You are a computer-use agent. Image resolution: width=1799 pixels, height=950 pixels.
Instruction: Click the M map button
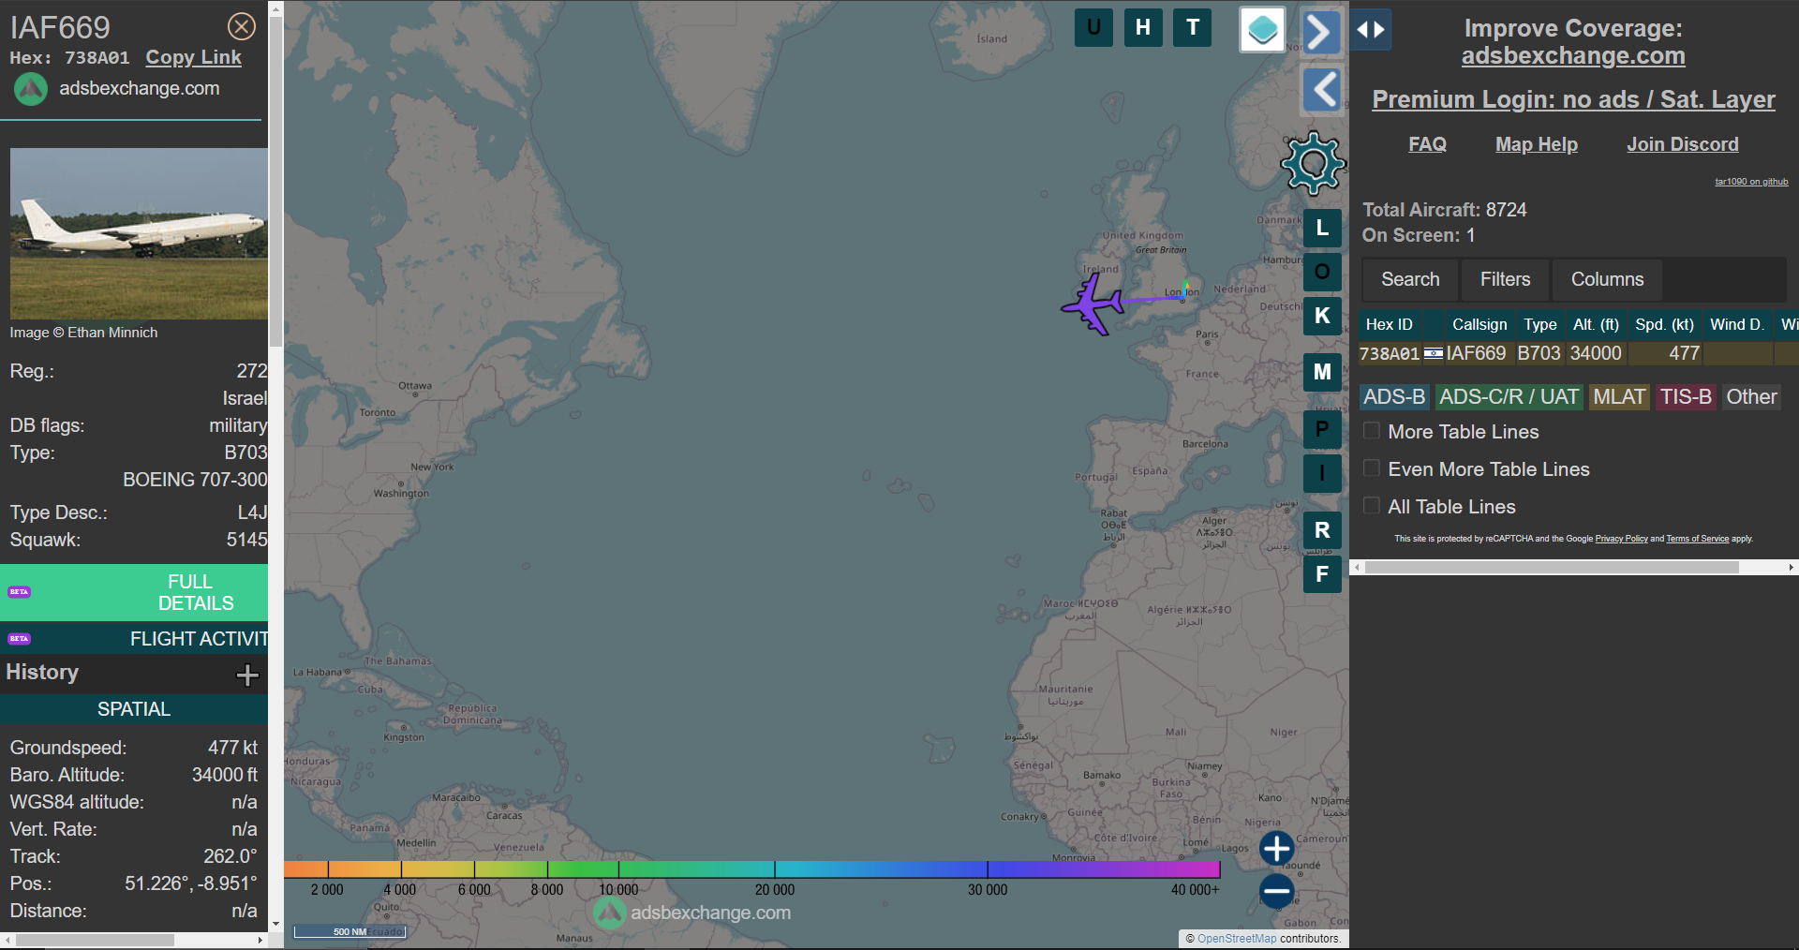(x=1322, y=372)
